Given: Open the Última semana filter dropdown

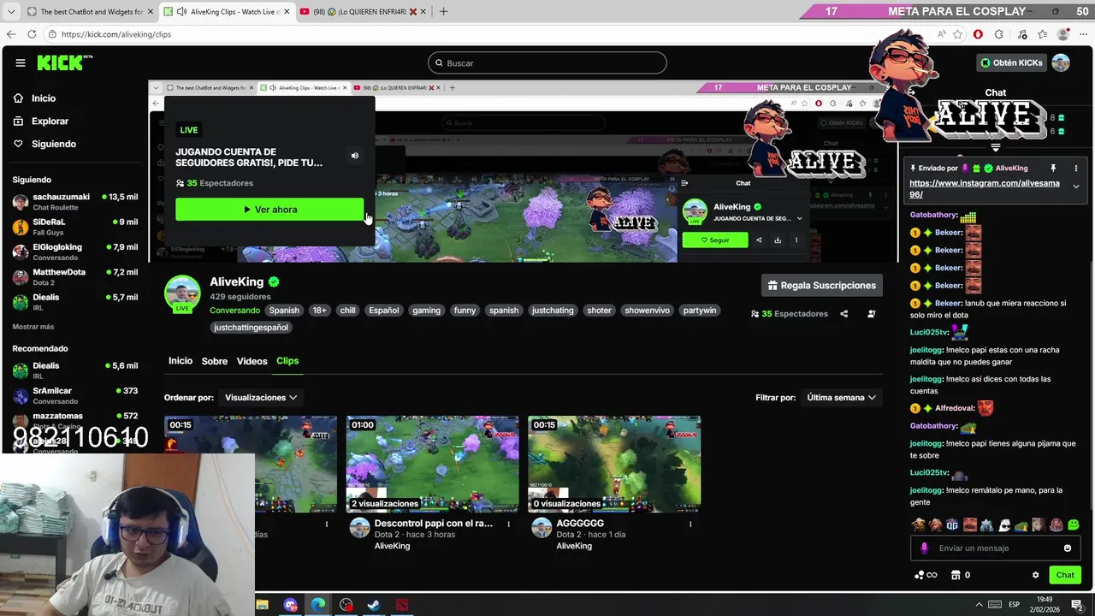Looking at the screenshot, I should (842, 398).
